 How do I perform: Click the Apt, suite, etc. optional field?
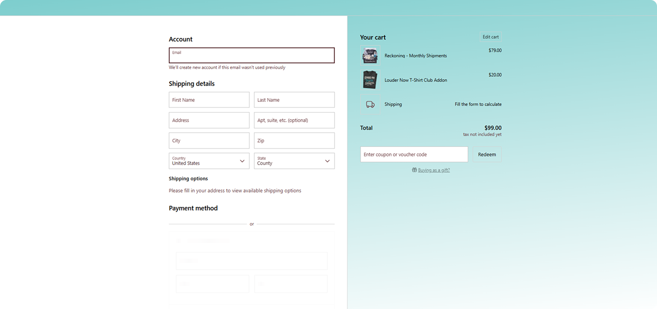click(294, 120)
